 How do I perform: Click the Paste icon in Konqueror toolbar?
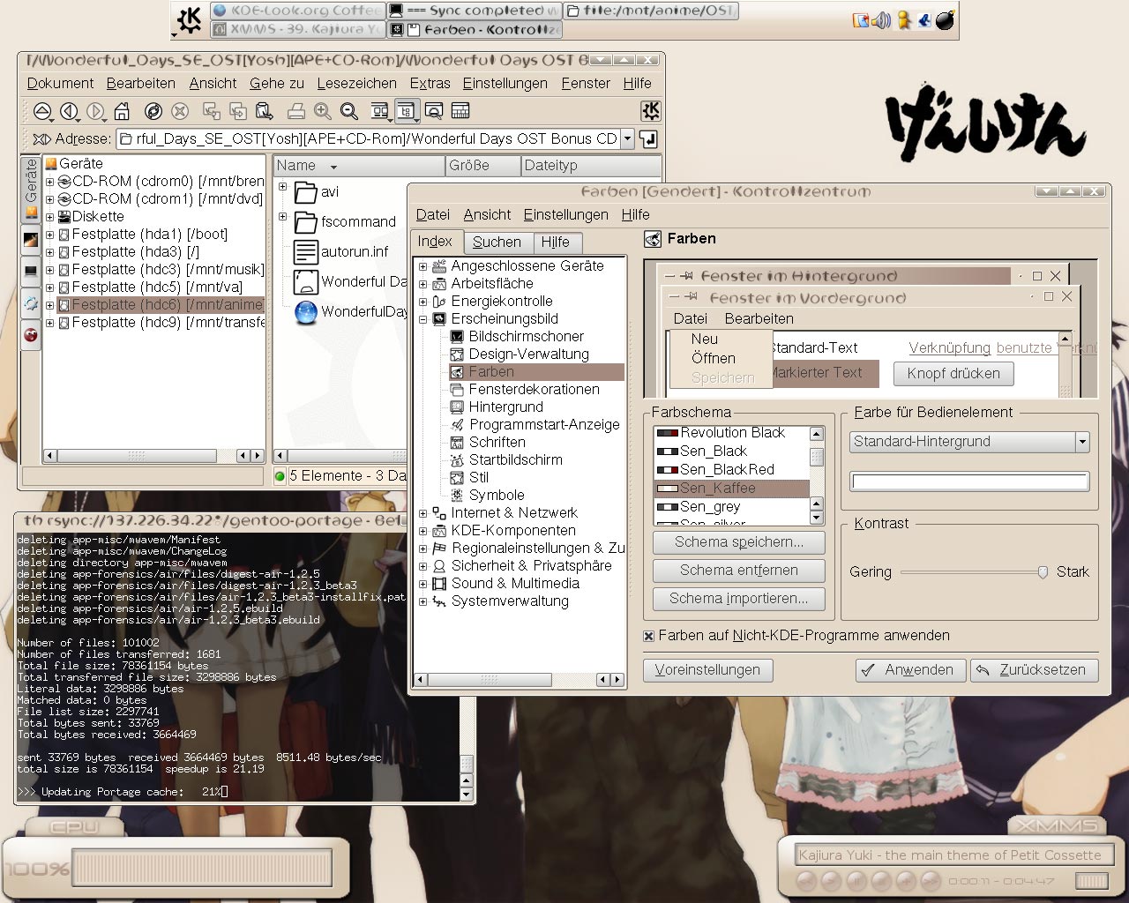[265, 111]
